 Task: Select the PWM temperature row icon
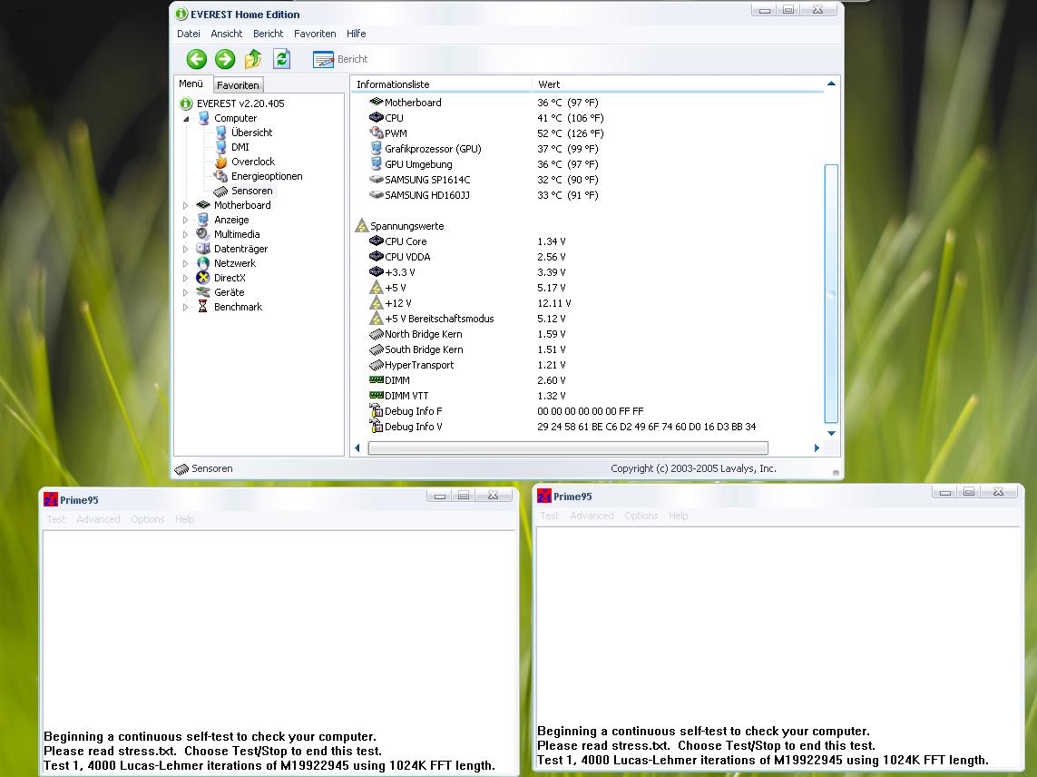coord(377,133)
